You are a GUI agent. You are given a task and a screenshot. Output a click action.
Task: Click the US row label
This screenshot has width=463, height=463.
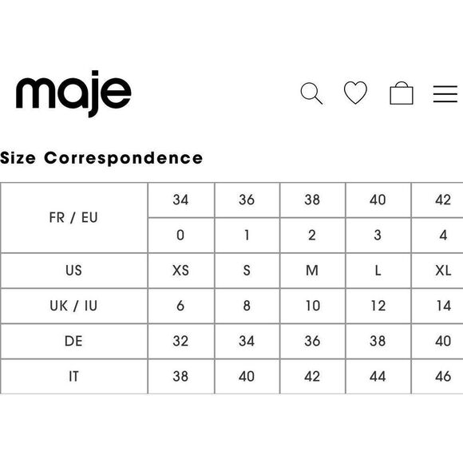coord(73,270)
